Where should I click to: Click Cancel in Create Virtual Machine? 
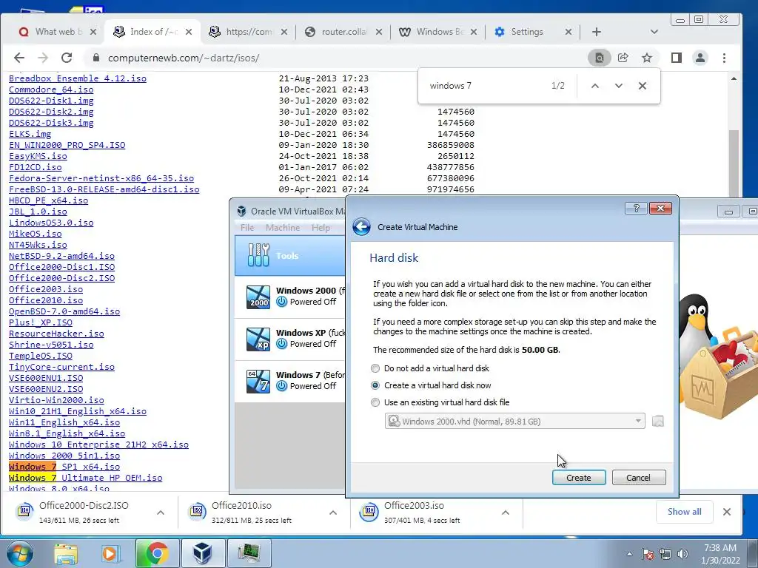639,478
